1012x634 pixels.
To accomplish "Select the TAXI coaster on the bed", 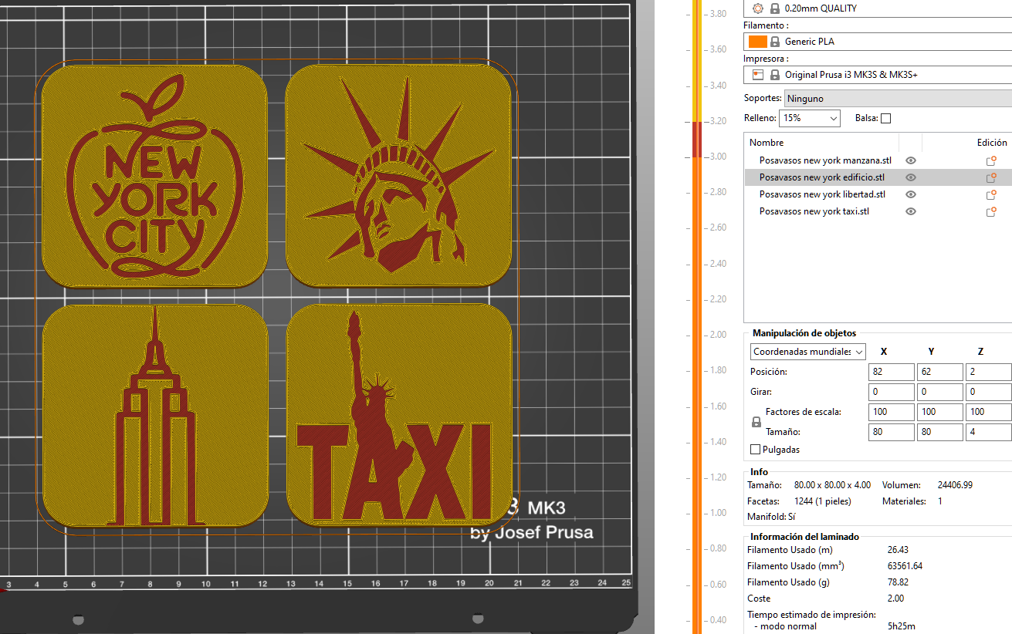I will pyautogui.click(x=398, y=415).
